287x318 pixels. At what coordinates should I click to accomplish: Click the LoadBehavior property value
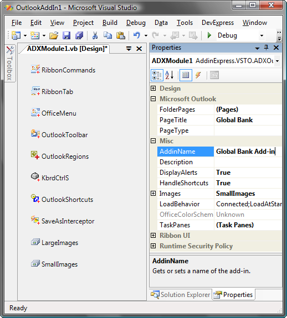[248, 204]
